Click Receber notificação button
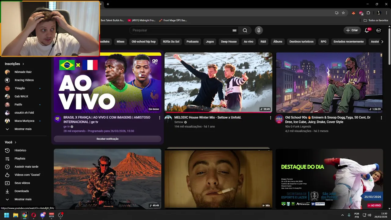391x220 pixels. (x=108, y=139)
